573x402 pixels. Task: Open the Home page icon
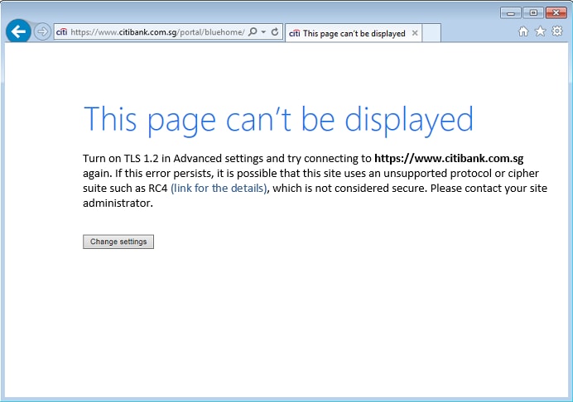(523, 31)
